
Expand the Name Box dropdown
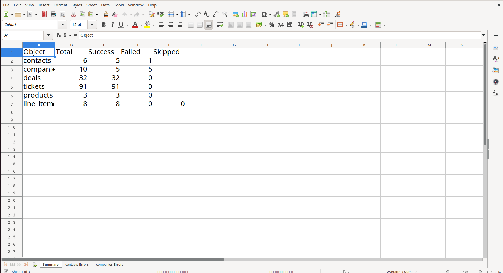pyautogui.click(x=48, y=35)
